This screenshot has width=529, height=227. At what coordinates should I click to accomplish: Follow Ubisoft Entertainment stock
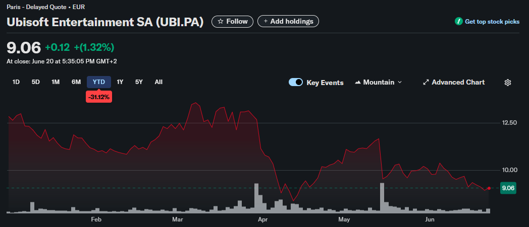tap(232, 22)
